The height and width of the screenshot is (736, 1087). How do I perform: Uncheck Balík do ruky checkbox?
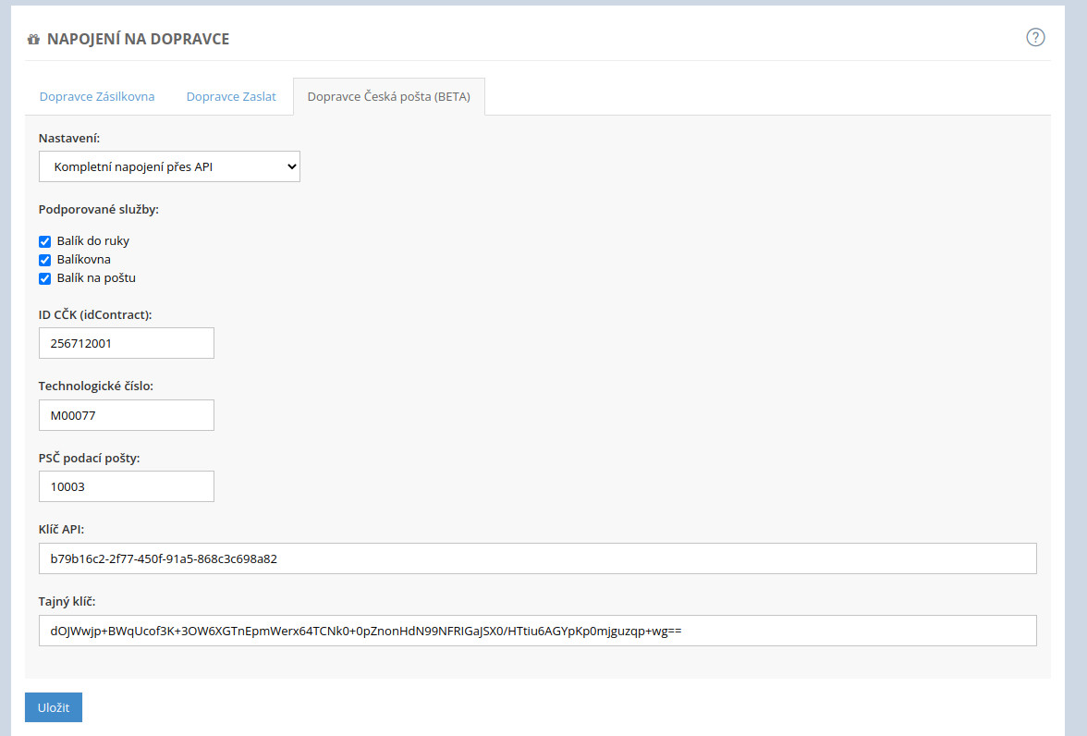tap(45, 241)
